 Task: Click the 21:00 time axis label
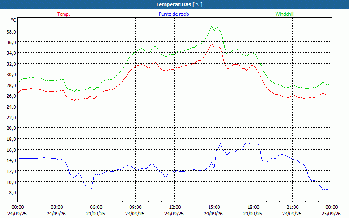coord(292,208)
